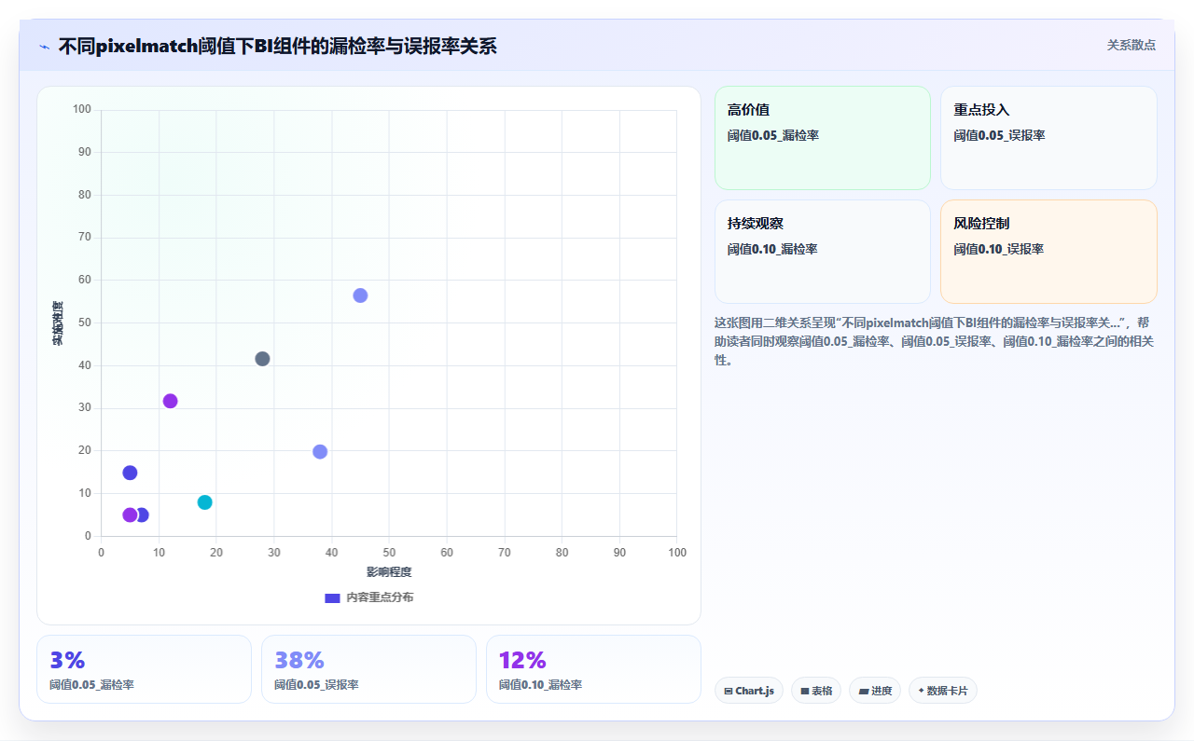Screen dimensions: 1194x741
Task: Click the 关系散点 label in header
Action: click(x=1132, y=45)
